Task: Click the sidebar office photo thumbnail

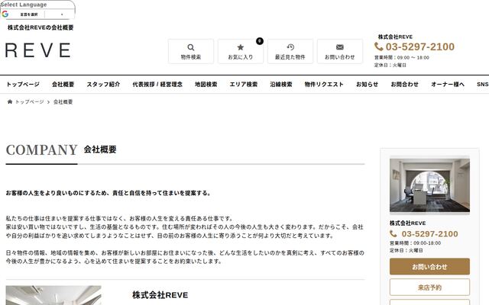Action: click(429, 185)
